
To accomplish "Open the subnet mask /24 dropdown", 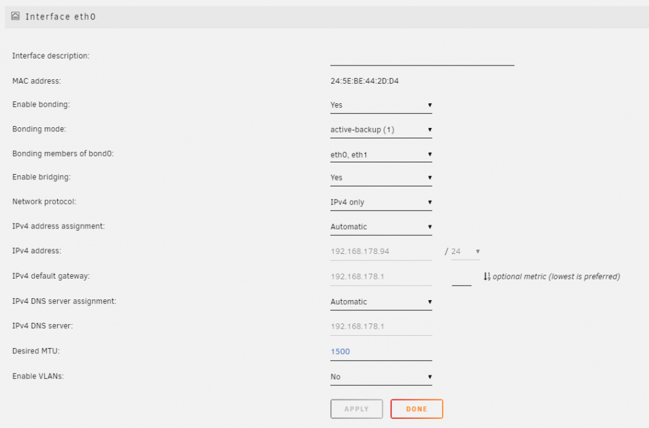I will click(x=465, y=251).
